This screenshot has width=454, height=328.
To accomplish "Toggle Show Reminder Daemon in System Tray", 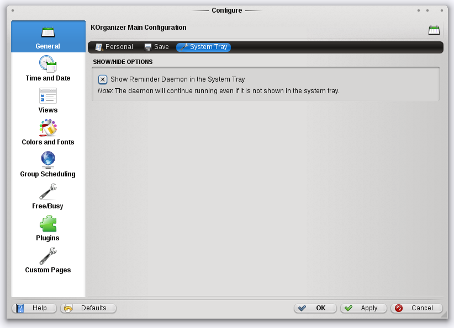I will pos(103,79).
